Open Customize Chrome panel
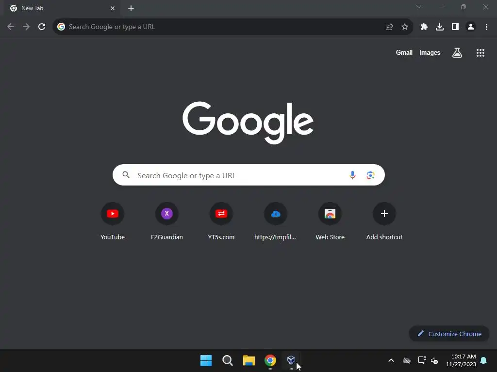 tap(449, 334)
